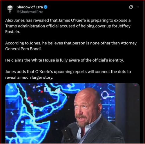Click the sentence 'He claims the White House'
145x144 pixels.
point(64,60)
